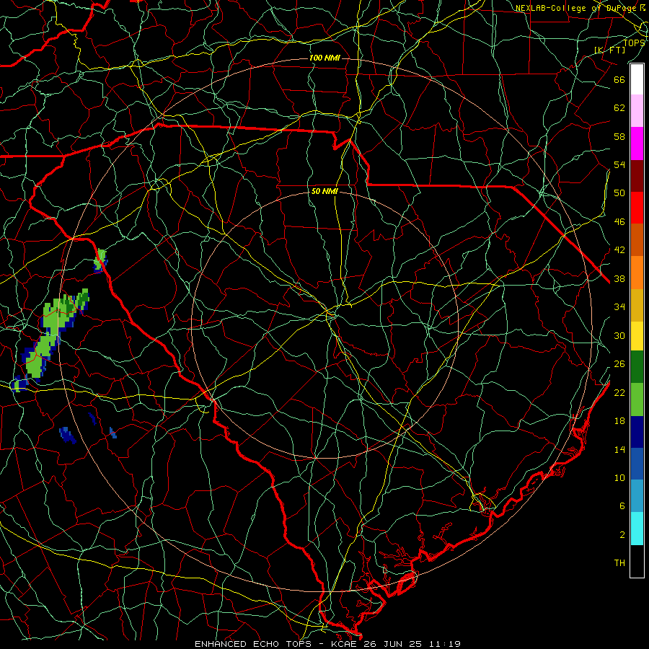Click the bright red swatch between 50 and 46
This screenshot has height=649, width=649.
[x=637, y=208]
